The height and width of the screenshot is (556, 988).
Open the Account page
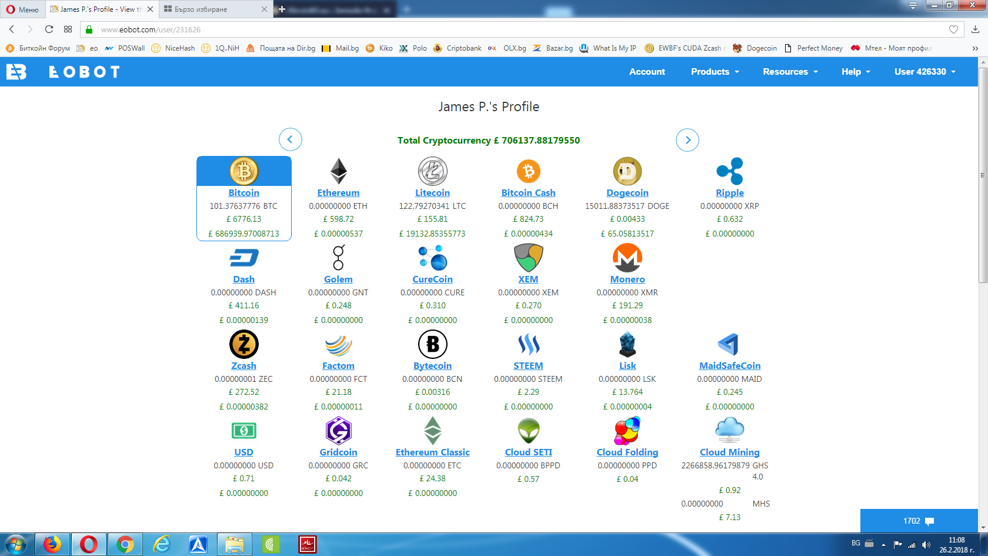pos(647,72)
